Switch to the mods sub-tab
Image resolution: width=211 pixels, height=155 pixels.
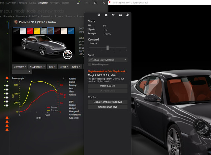tap(19, 11)
